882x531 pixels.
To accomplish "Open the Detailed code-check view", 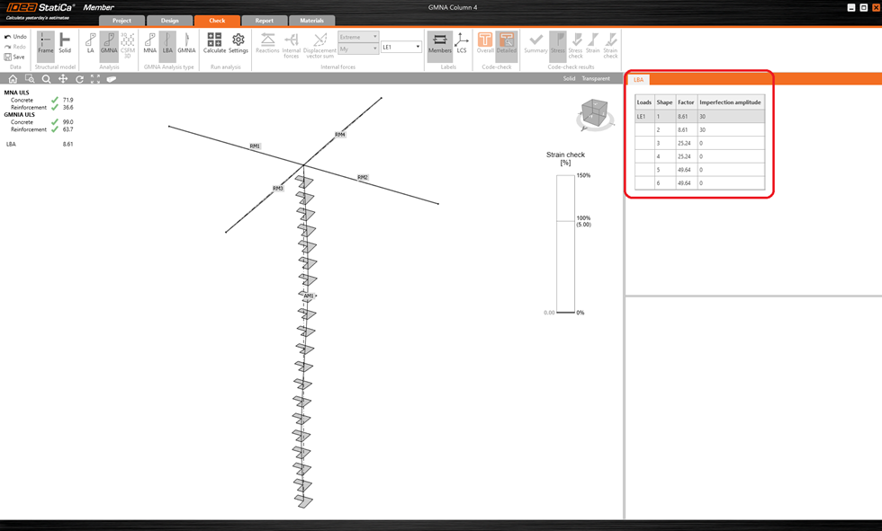I will click(508, 43).
